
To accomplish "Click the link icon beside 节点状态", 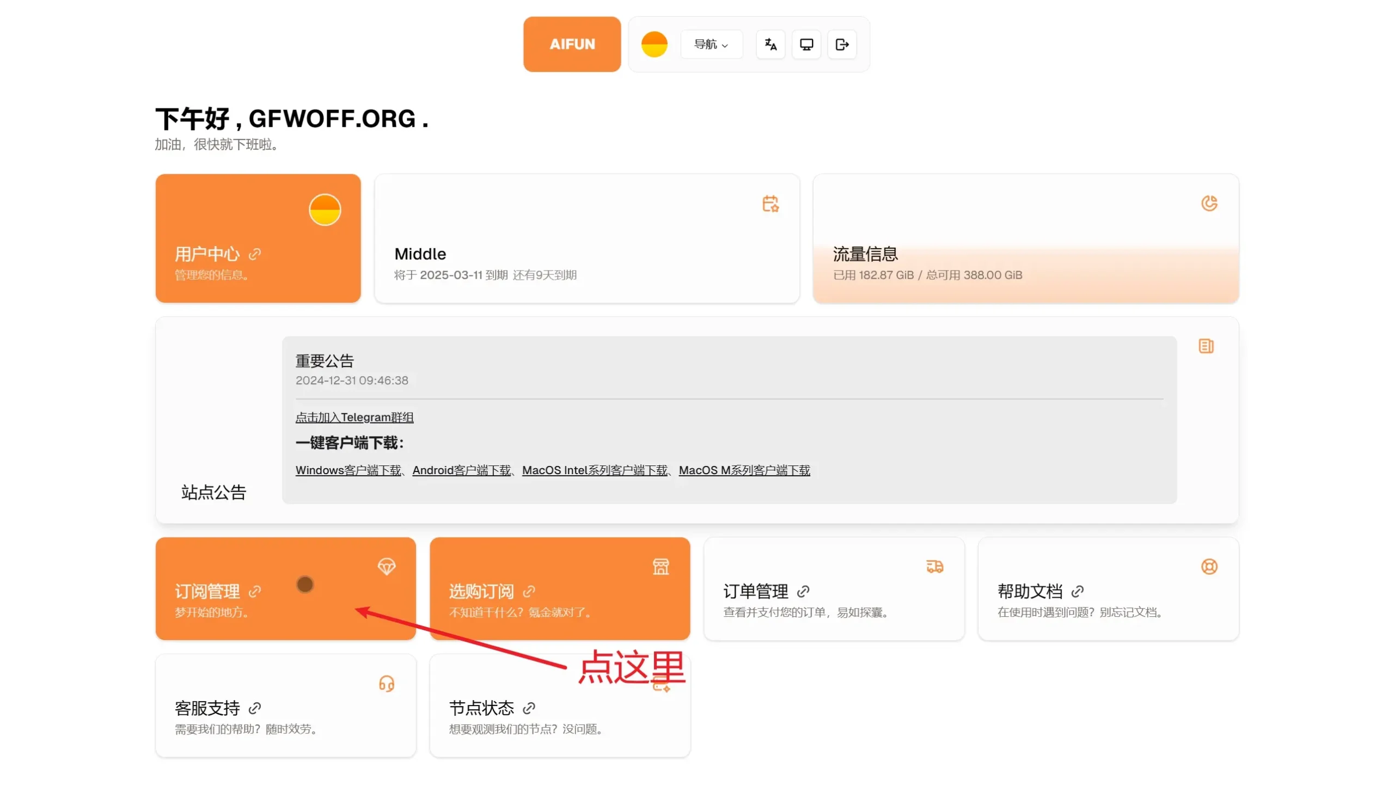I will [x=529, y=708].
